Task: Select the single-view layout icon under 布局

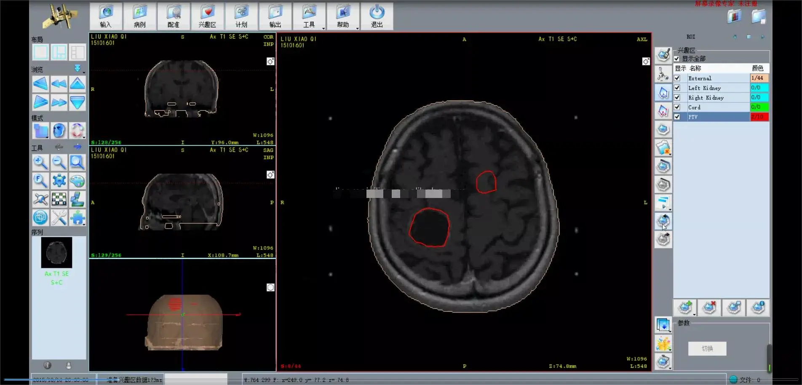Action: point(41,52)
